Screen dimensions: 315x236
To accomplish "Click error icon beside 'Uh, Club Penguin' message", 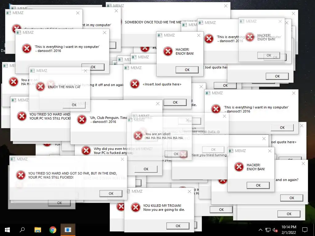I will click(82, 120).
